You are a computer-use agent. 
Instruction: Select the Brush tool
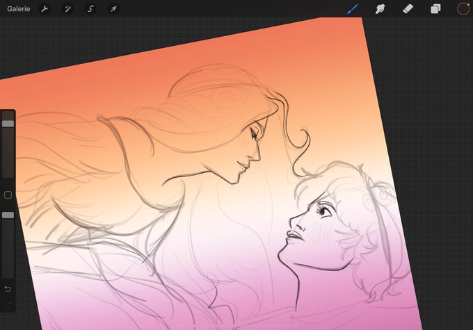pyautogui.click(x=353, y=9)
